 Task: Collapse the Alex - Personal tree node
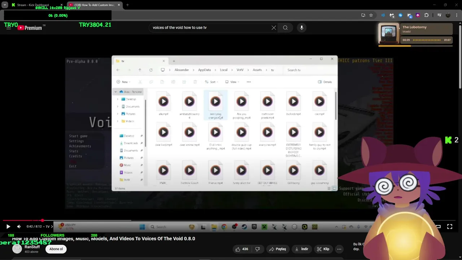(x=116, y=92)
